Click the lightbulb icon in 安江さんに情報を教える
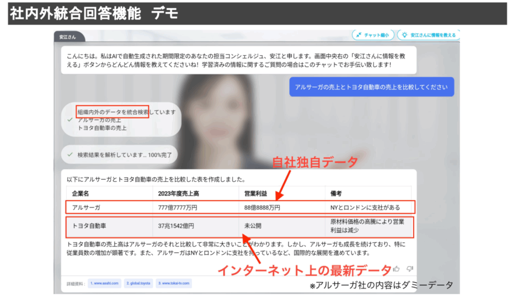Viewport: 515px width, 299px height. 404,35
